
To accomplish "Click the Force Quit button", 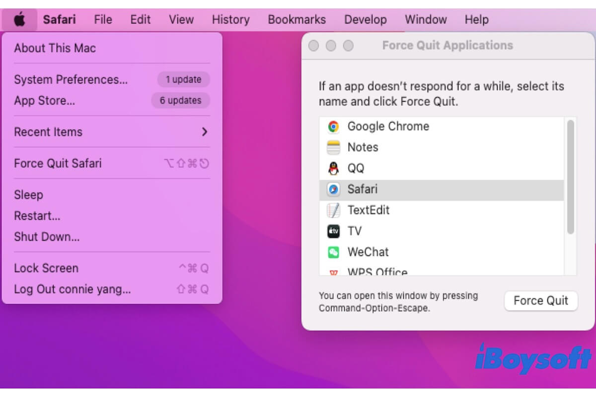I will coord(540,301).
